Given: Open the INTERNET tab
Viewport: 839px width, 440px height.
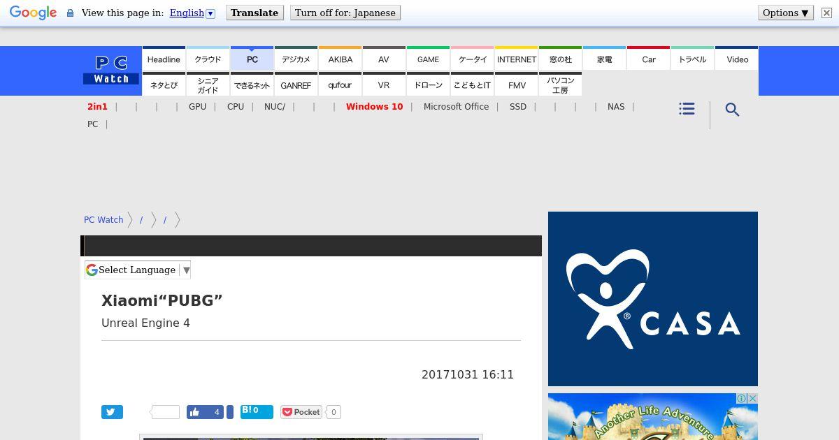Looking at the screenshot, I should click(x=516, y=59).
